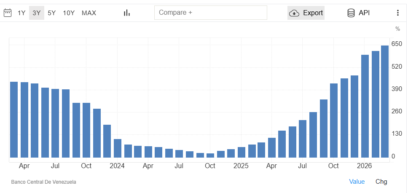Viewport: 408px width, 193px height.
Task: Open the chart type bar icon
Action: coord(127,13)
